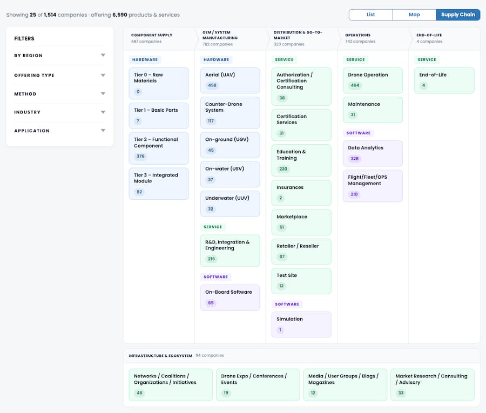This screenshot has height=413, width=486.
Task: Open Tier 3 – Integrated Module card
Action: (159, 184)
